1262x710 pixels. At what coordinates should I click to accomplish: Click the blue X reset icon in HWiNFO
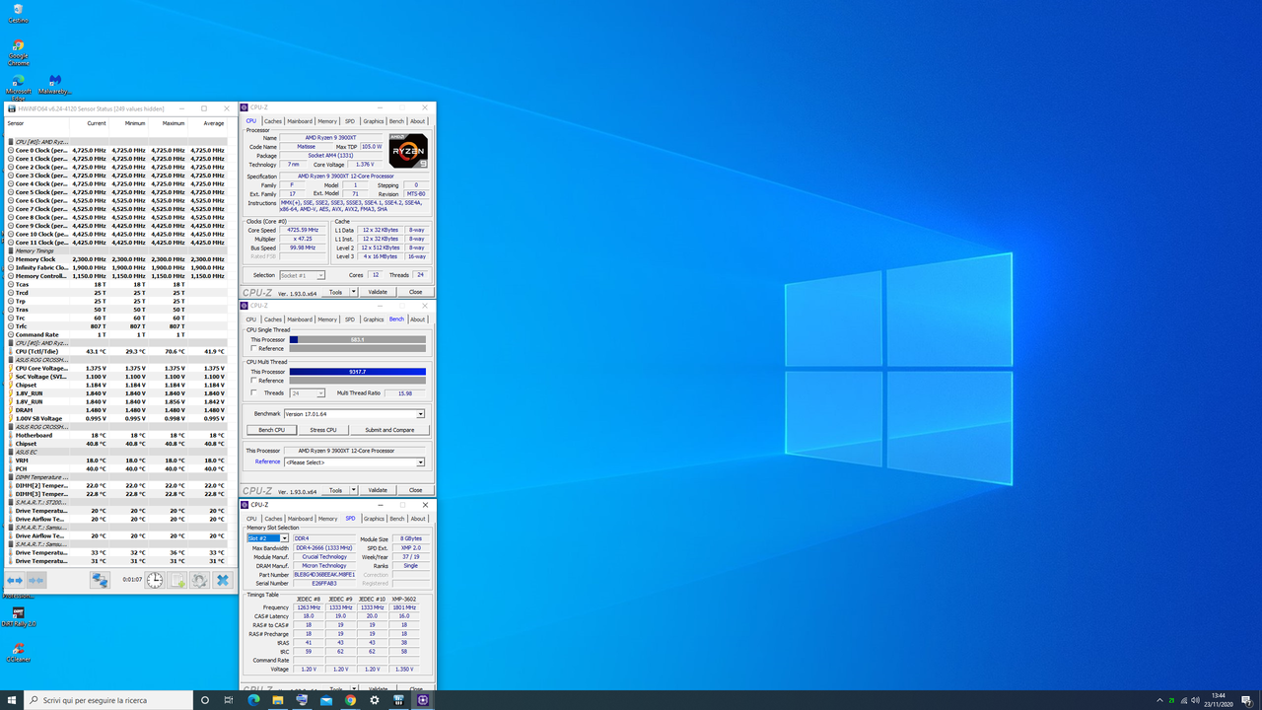[x=223, y=581]
